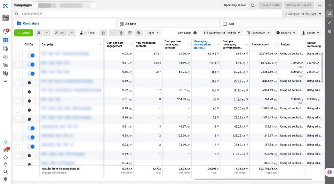Click the Undo arrow icon
This screenshot has height=184, width=334.
point(113,33)
